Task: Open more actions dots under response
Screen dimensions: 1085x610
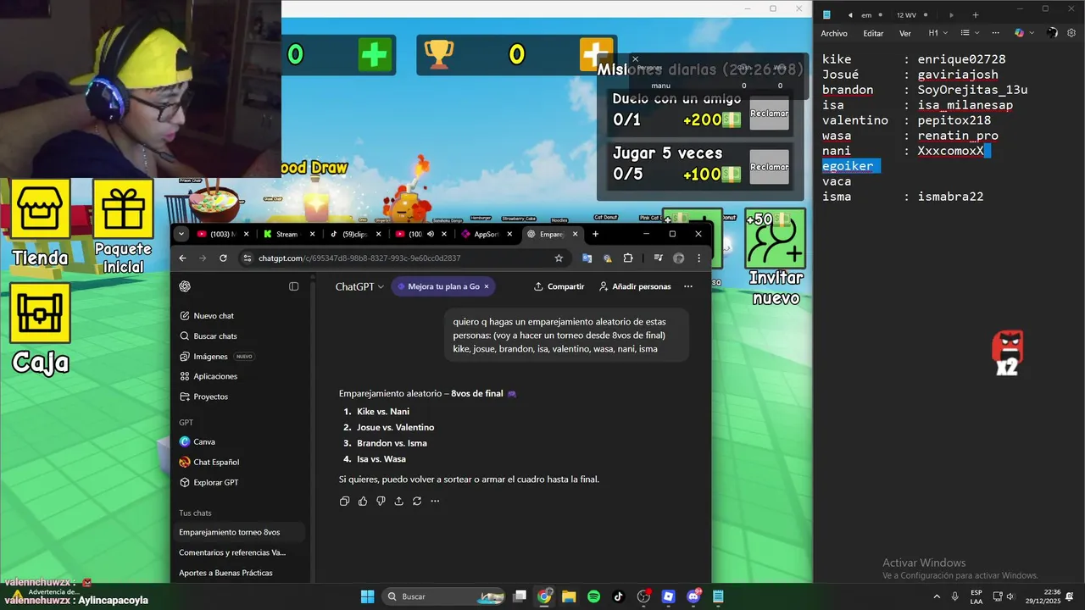Action: point(435,501)
